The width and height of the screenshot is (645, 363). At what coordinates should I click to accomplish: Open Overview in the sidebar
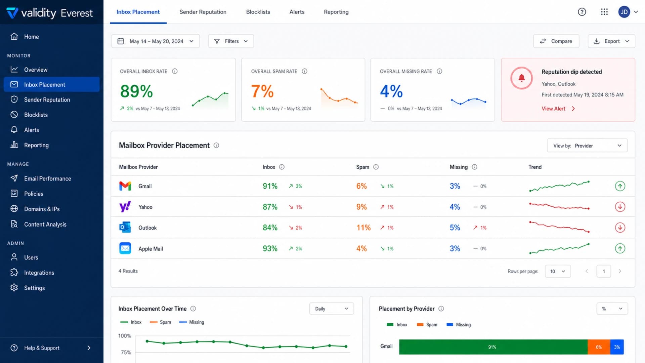[52, 70]
